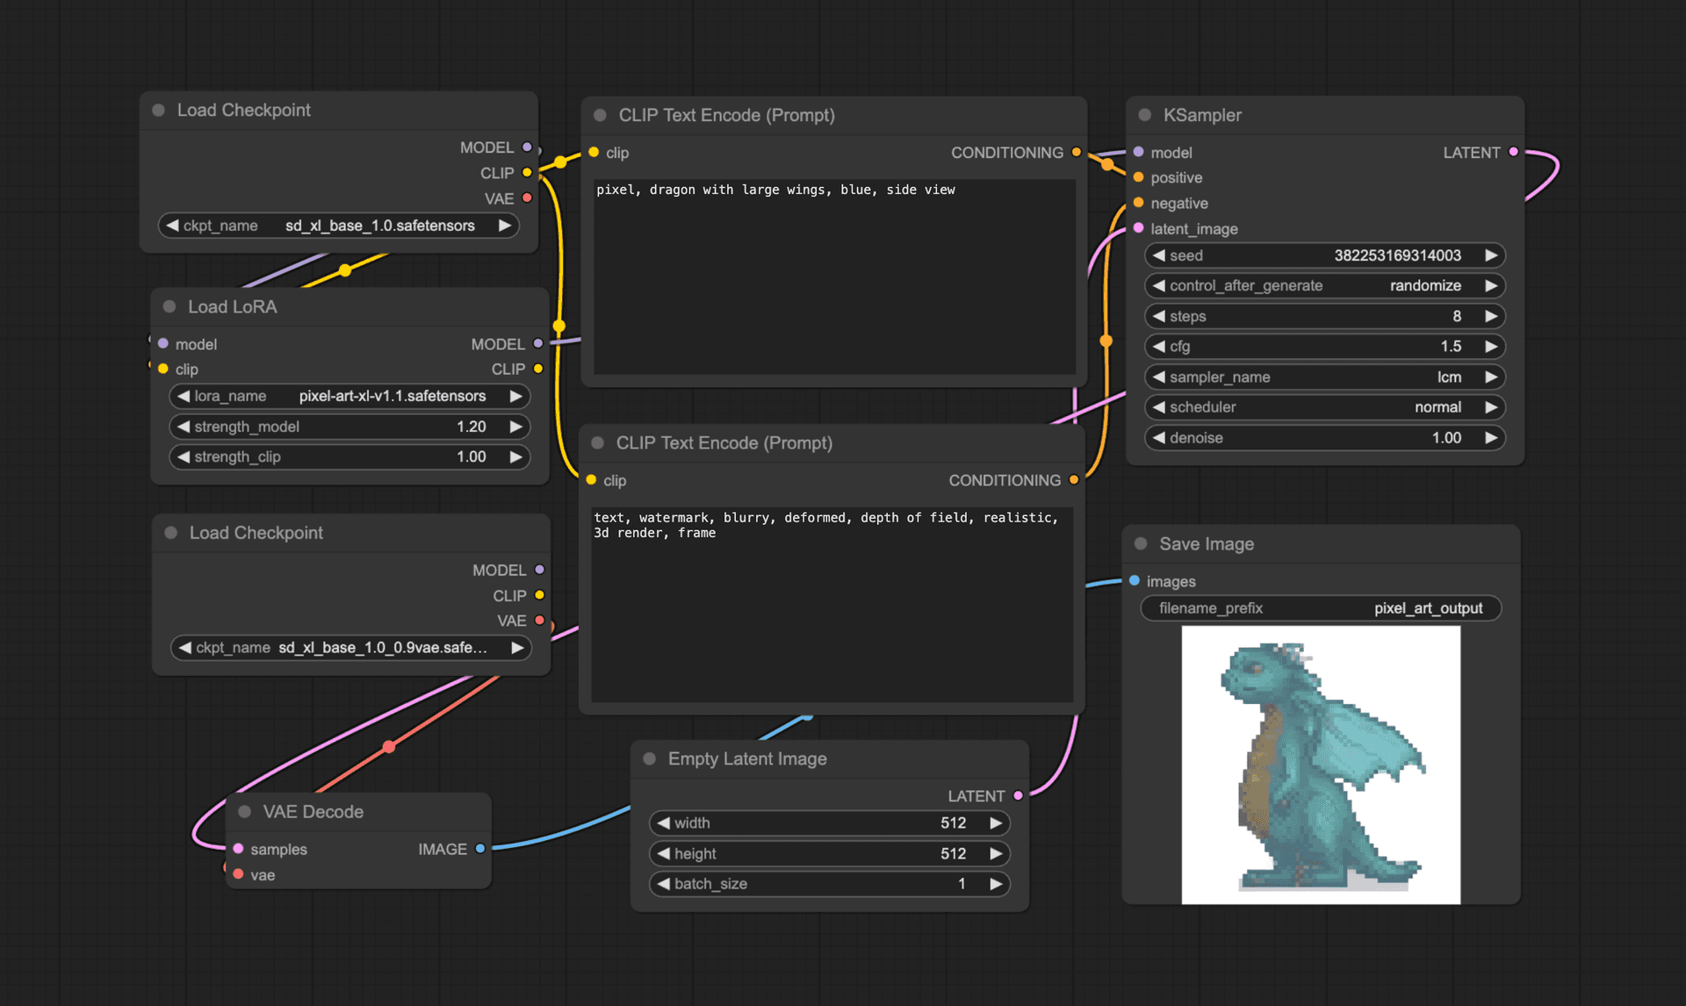Open ckpt_name dropdown showing sd_xl_base_1.0_0.9vae
Viewport: 1686px width, 1006px height.
pyautogui.click(x=350, y=648)
